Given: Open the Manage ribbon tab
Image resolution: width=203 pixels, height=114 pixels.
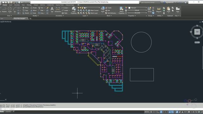Looking at the screenshot, I should click(x=29, y=5).
